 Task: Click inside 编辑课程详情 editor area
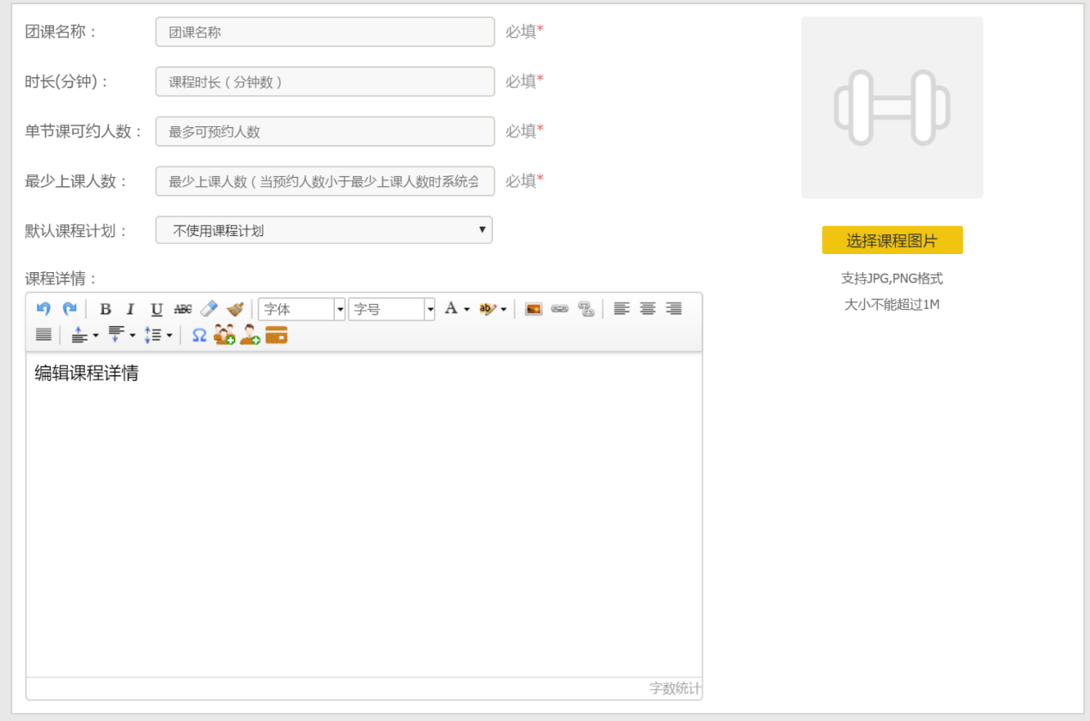[364, 515]
